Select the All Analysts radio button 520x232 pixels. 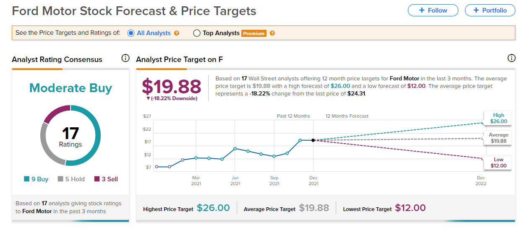[x=131, y=33]
